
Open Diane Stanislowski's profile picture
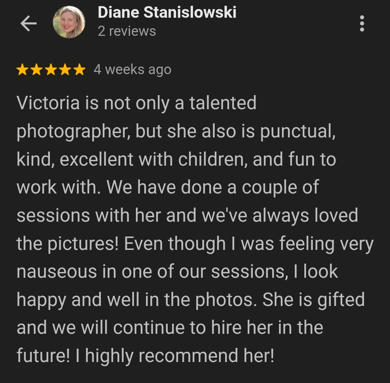pos(69,22)
